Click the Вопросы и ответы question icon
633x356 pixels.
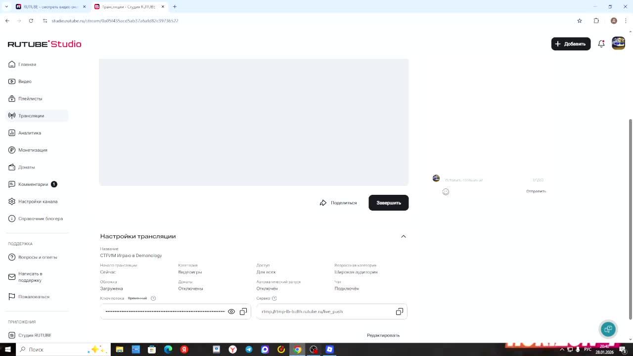(x=12, y=257)
